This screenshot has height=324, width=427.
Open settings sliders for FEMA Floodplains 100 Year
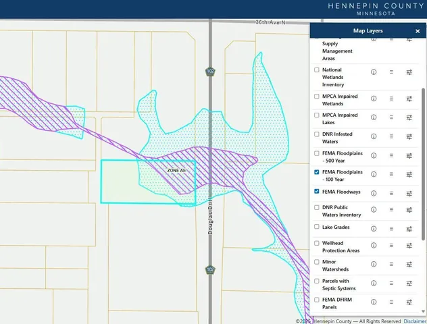[409, 172]
